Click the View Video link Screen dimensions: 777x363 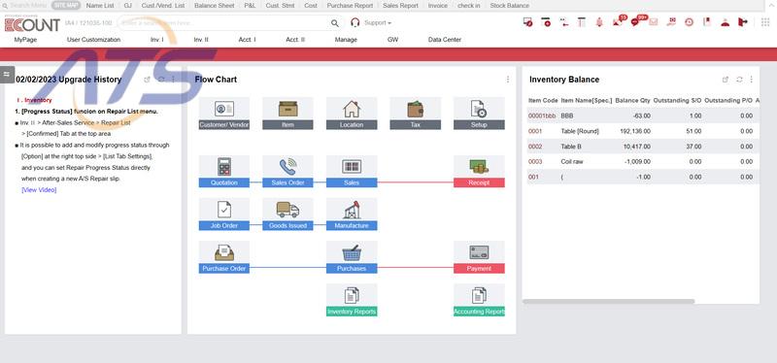[39, 190]
